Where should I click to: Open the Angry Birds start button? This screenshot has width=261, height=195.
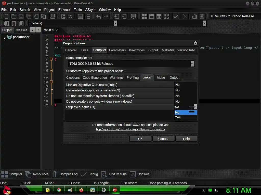[x=7, y=190]
